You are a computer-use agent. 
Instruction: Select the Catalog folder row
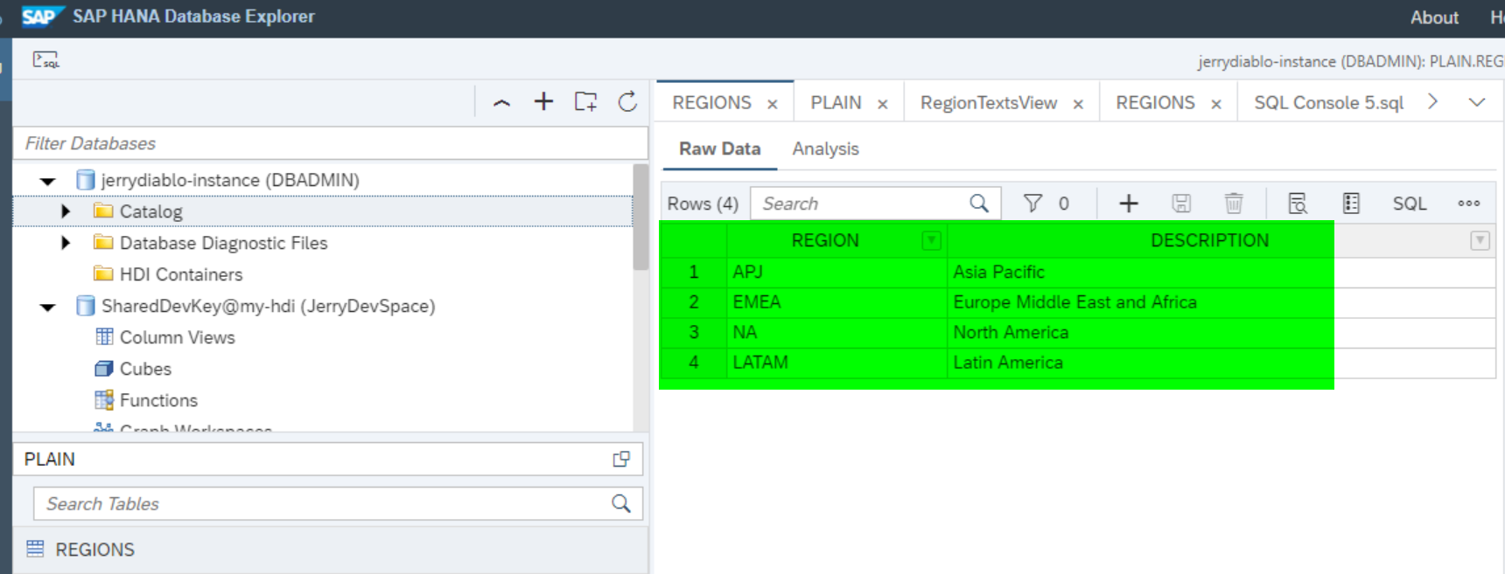(323, 211)
